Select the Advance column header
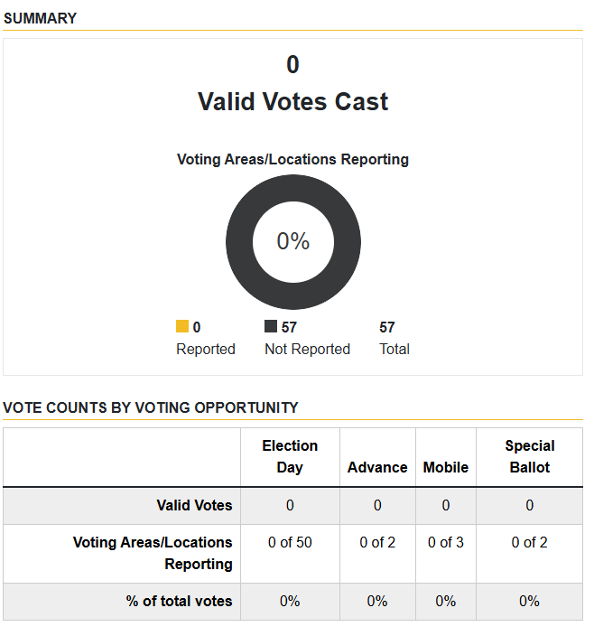 377,467
